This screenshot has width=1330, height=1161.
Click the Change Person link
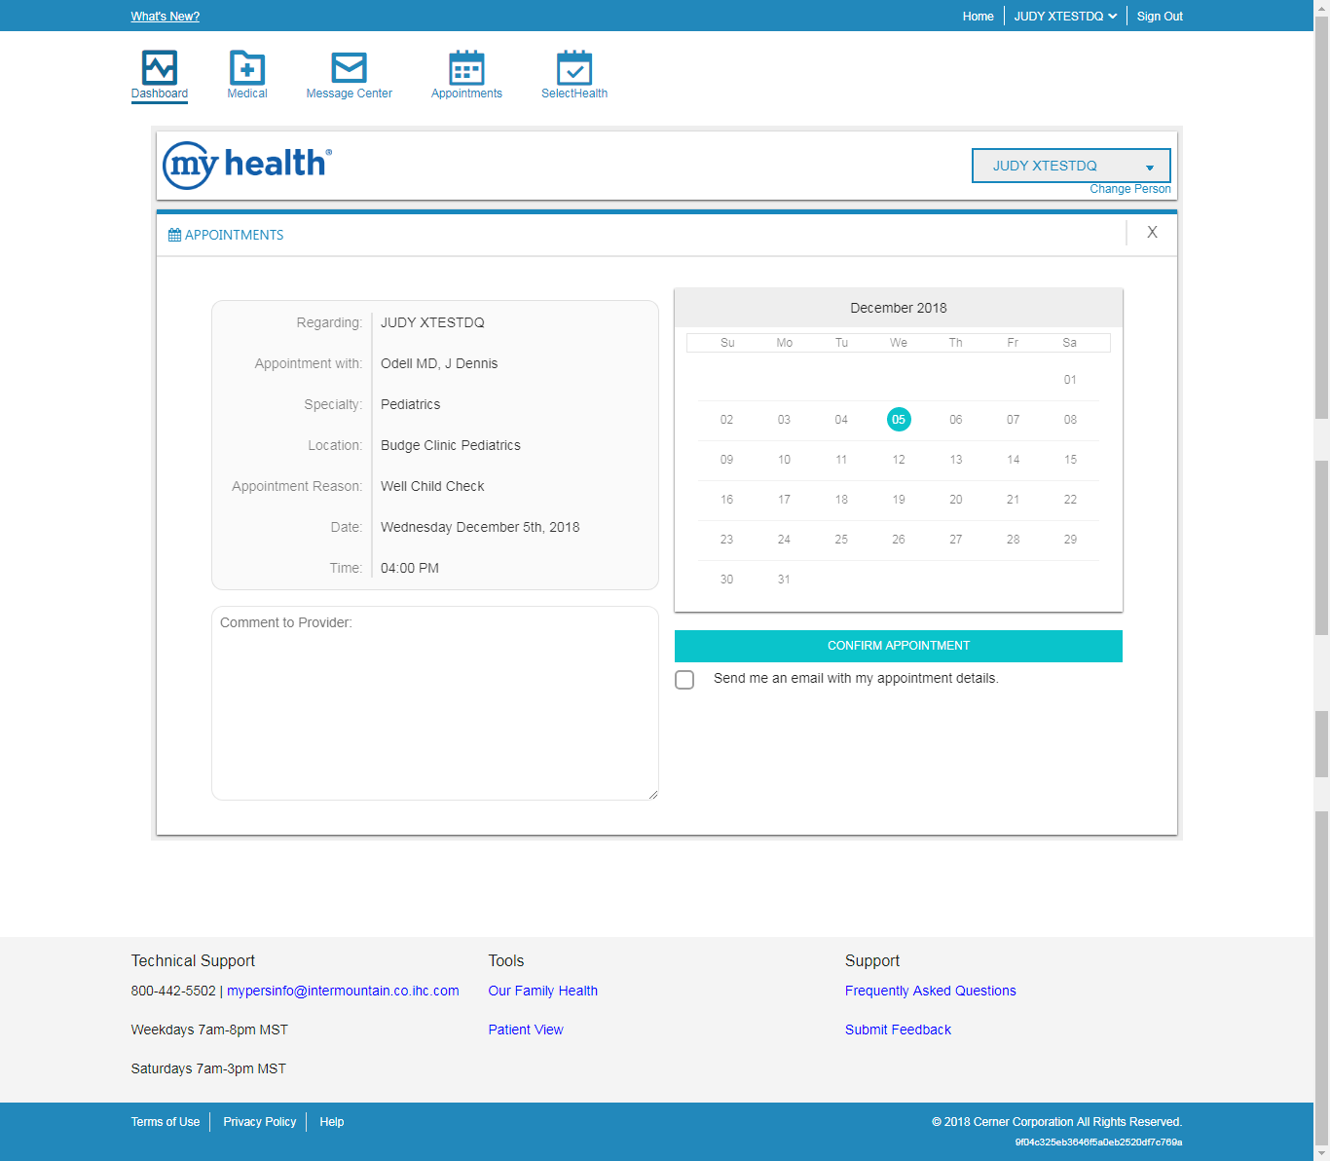[1129, 189]
